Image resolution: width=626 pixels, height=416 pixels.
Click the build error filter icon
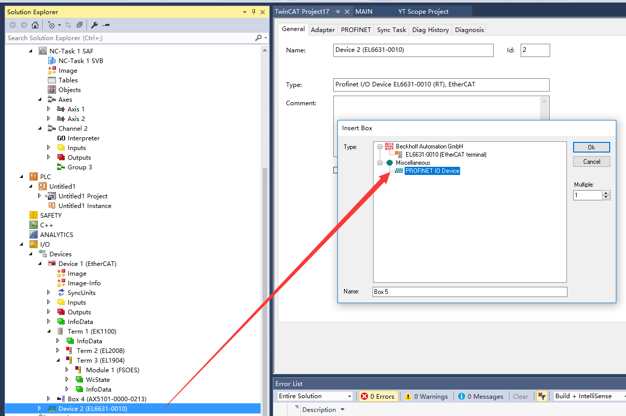[x=542, y=396]
